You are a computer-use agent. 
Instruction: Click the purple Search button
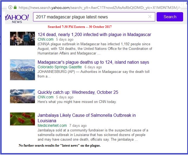pyautogui.click(x=170, y=17)
